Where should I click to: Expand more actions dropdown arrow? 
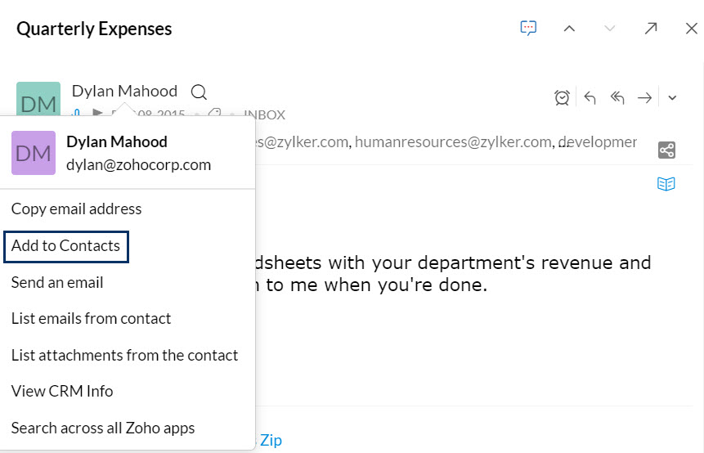point(672,97)
